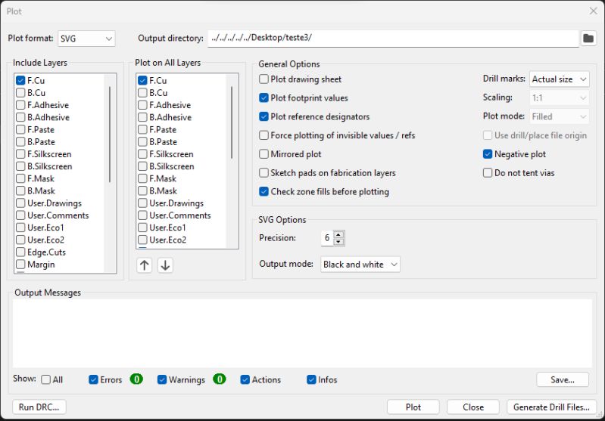Viewport: 605px width, 421px height.
Task: Check F.Silkscreen in Plot on All Layers
Action: [142, 154]
